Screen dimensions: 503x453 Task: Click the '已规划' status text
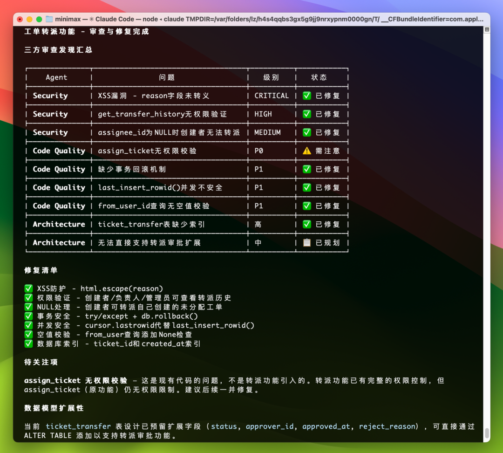point(327,242)
